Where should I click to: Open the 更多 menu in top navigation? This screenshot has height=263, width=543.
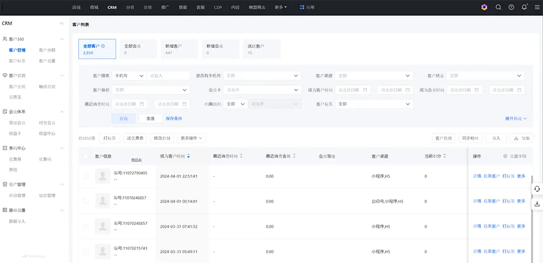[281, 7]
